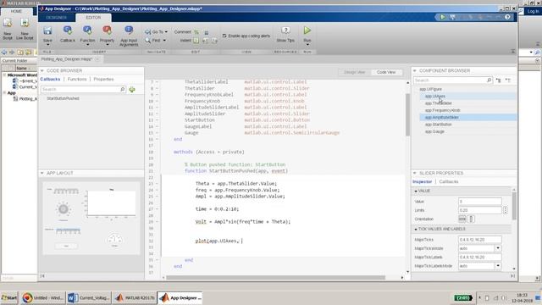The height and width of the screenshot is (305, 542).
Task: Run the app with green Run arrow
Action: [307, 30]
